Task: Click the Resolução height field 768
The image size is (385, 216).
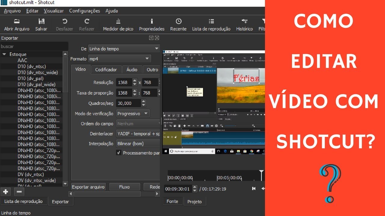Action: point(150,82)
